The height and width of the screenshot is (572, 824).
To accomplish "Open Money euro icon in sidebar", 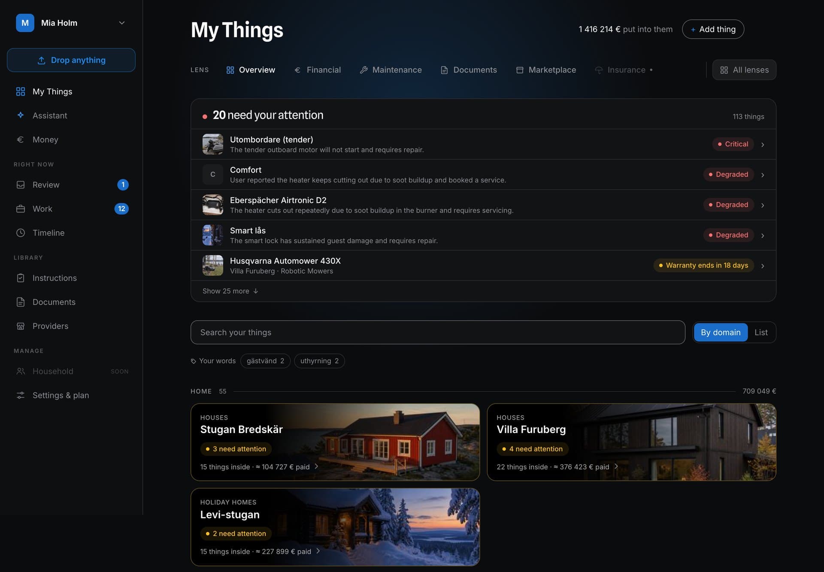I will point(21,139).
